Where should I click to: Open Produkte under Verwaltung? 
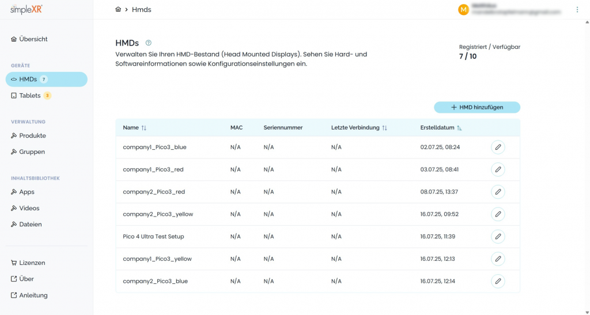[x=32, y=136]
